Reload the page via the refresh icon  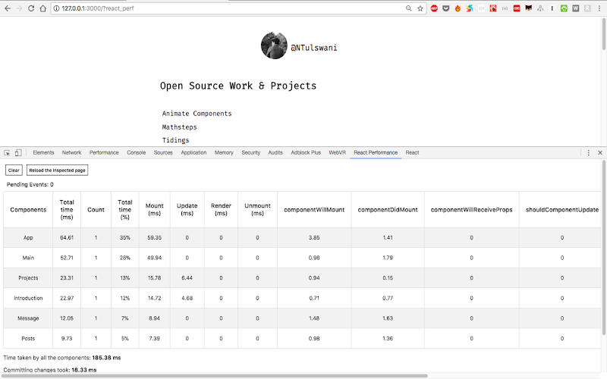click(31, 8)
